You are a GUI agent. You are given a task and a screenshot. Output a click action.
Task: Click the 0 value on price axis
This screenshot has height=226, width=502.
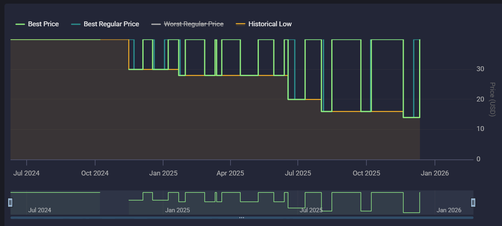[x=479, y=159]
